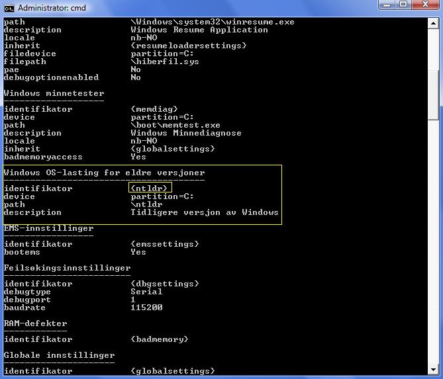Minimize the Administrator: cmd window
Image resolution: width=443 pixels, height=379 pixels.
pyautogui.click(x=387, y=5)
